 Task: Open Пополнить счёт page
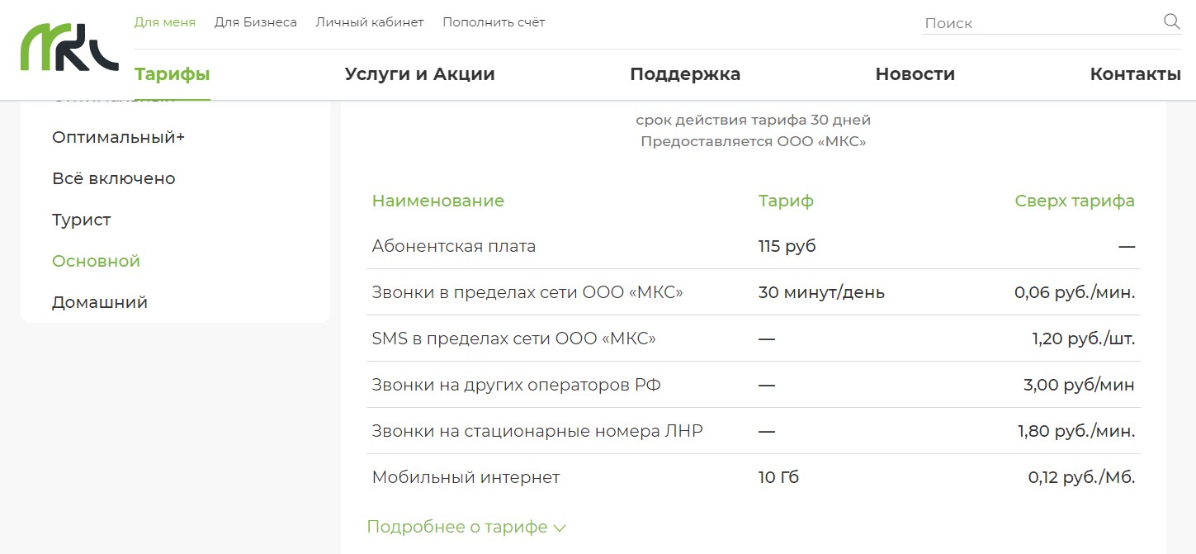point(494,22)
